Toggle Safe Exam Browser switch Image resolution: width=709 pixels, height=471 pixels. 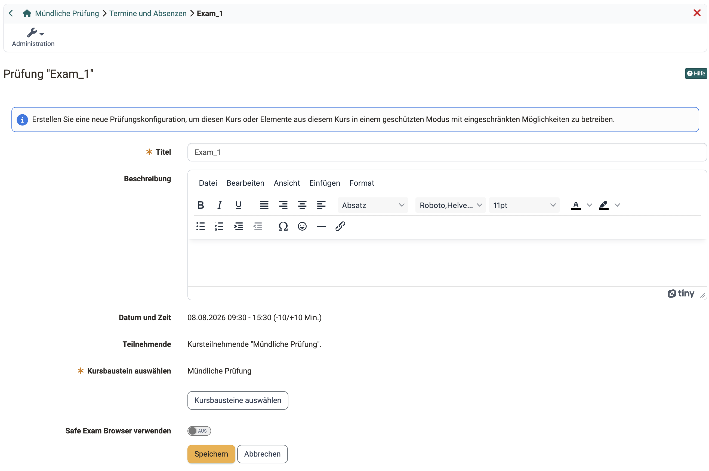click(x=199, y=430)
